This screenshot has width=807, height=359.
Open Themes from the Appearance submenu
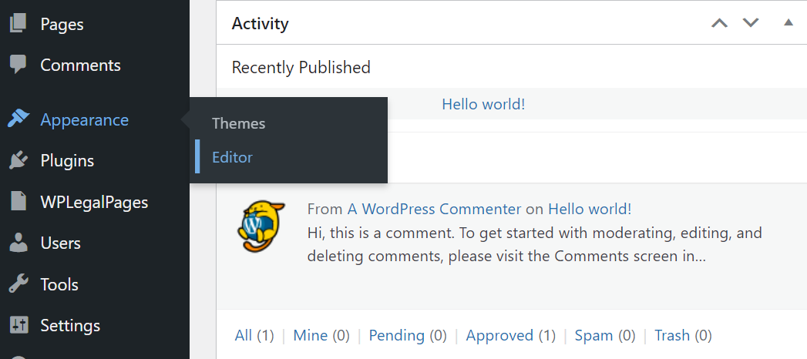(x=238, y=123)
